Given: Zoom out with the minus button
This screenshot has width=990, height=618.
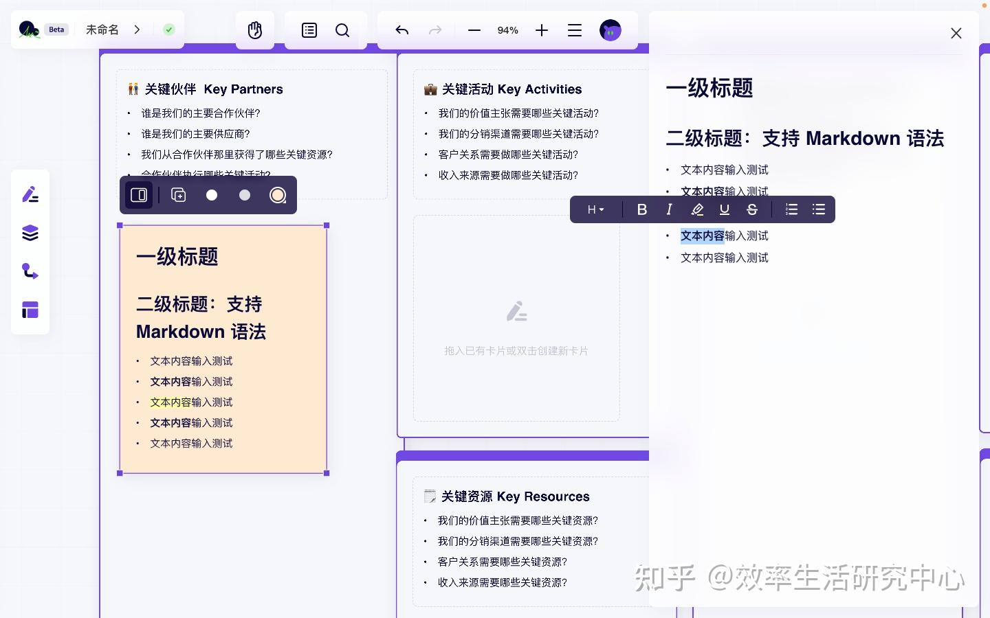Looking at the screenshot, I should pyautogui.click(x=474, y=30).
